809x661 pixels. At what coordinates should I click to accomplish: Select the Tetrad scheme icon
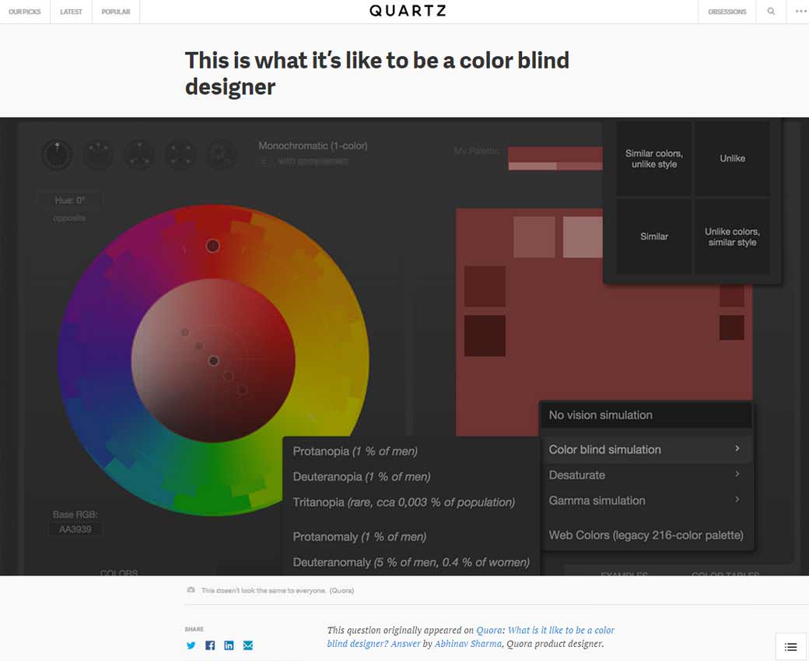tap(180, 154)
